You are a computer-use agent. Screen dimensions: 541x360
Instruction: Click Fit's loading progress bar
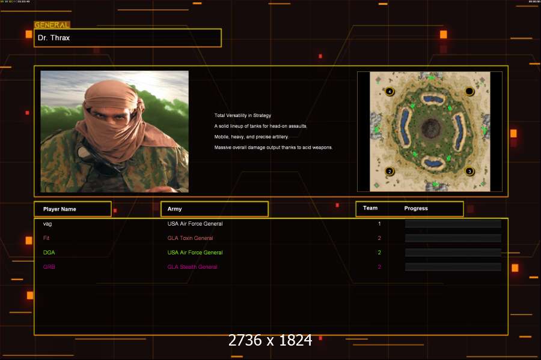453,238
